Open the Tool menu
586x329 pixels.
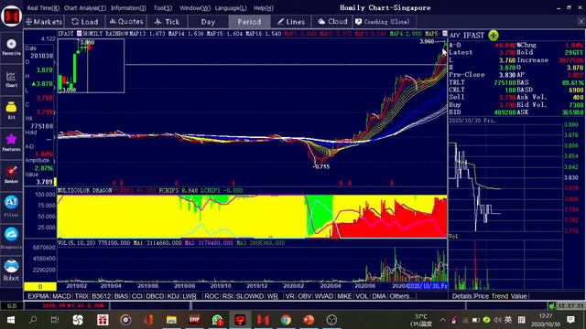163,8
